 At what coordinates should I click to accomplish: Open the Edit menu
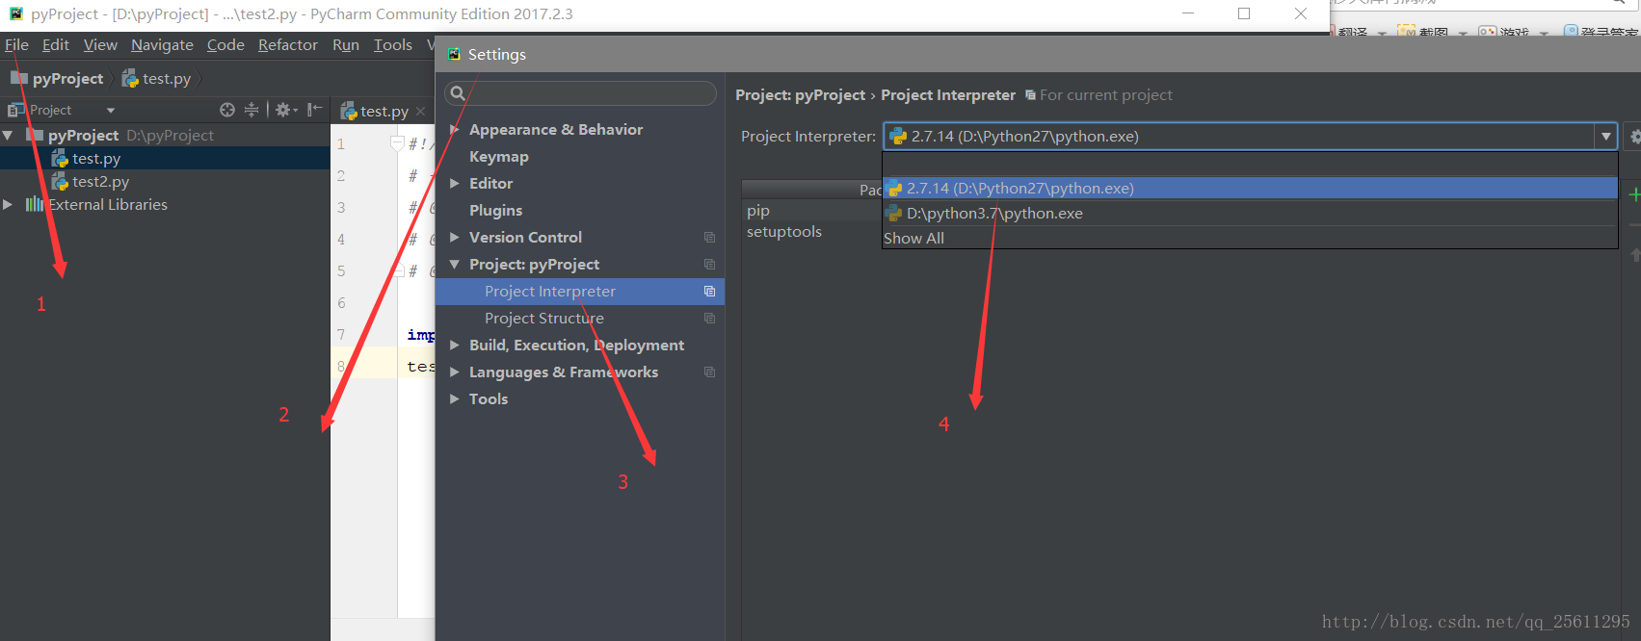[x=55, y=45]
